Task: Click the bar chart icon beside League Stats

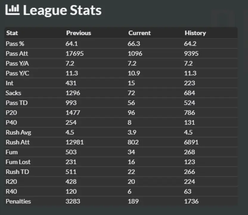Action: (12, 10)
